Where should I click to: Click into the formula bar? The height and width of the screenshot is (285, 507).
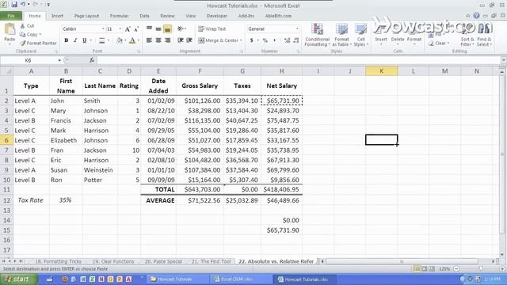(x=299, y=60)
